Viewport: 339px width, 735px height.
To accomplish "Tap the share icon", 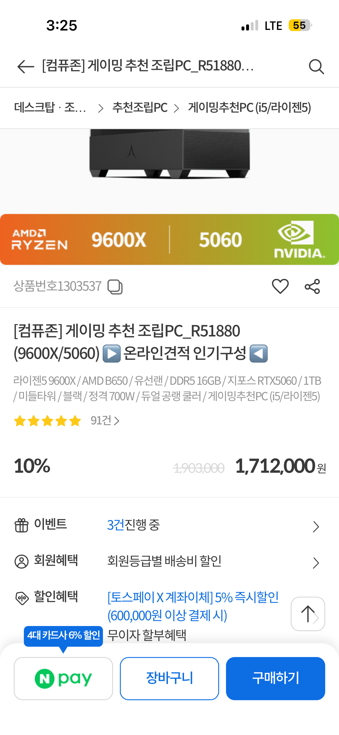I will point(312,286).
